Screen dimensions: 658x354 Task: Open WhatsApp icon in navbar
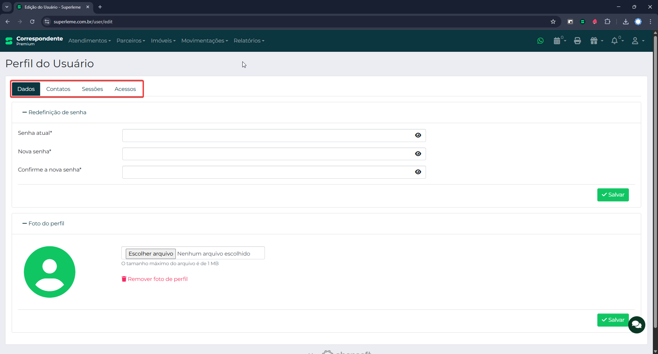pyautogui.click(x=540, y=41)
